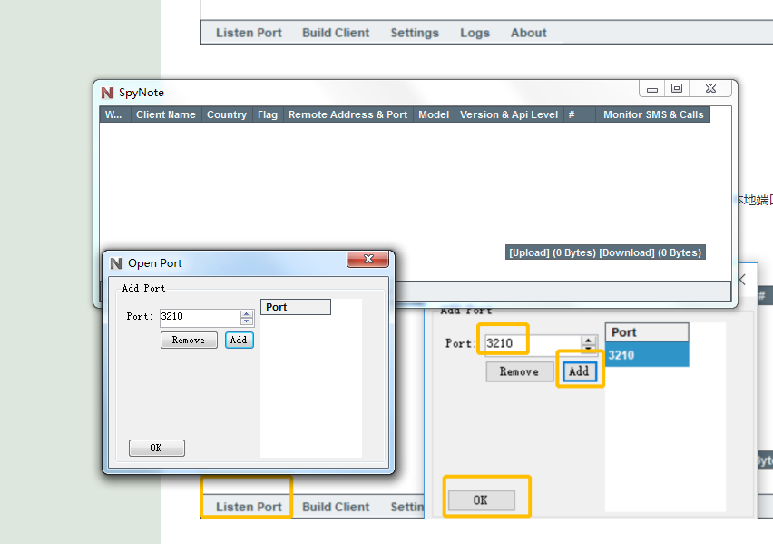Click Remove in background Add Port dialog
773x544 pixels.
pyautogui.click(x=519, y=371)
